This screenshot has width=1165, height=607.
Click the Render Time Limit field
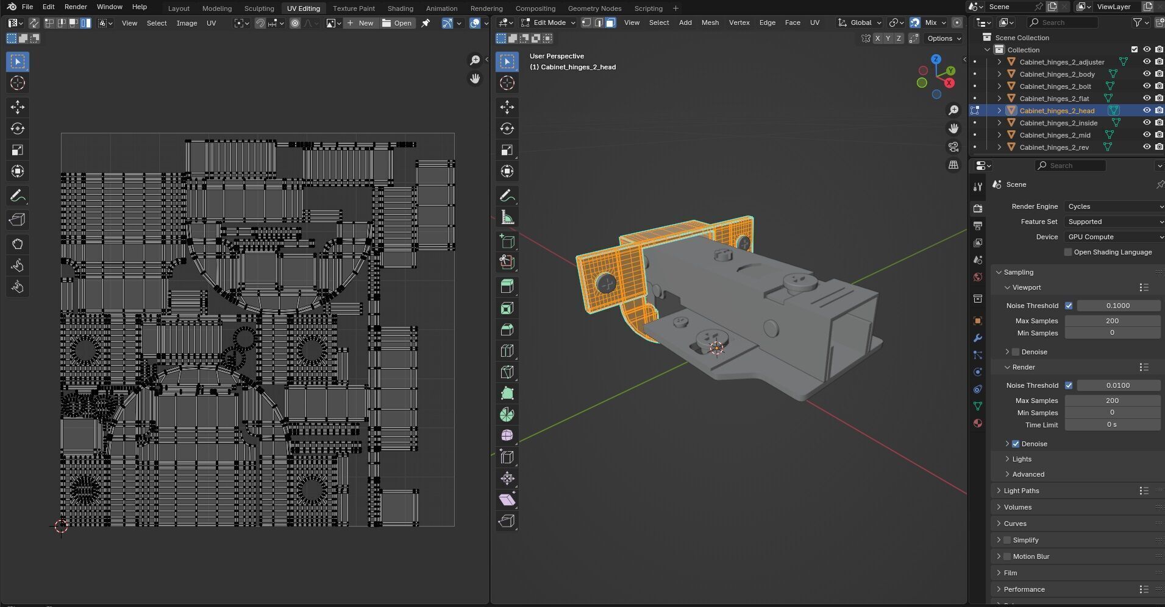coord(1113,425)
